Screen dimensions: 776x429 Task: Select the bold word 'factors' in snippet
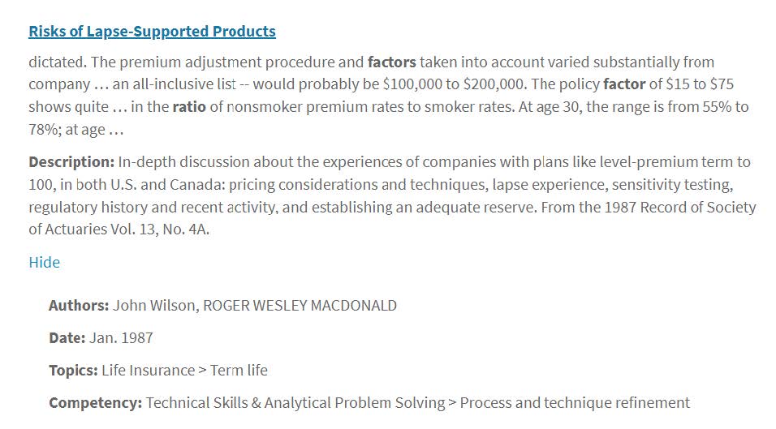click(x=391, y=62)
